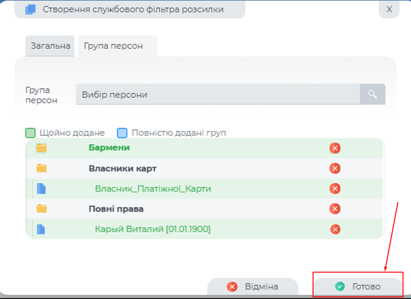Remove Бармени using its red delete icon

[334, 148]
